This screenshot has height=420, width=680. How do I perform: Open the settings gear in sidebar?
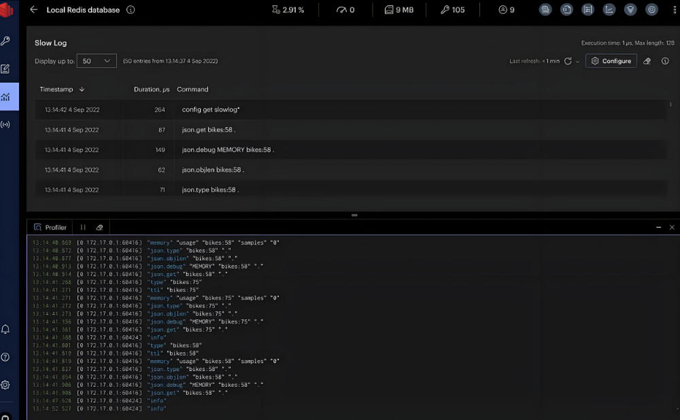coord(5,385)
